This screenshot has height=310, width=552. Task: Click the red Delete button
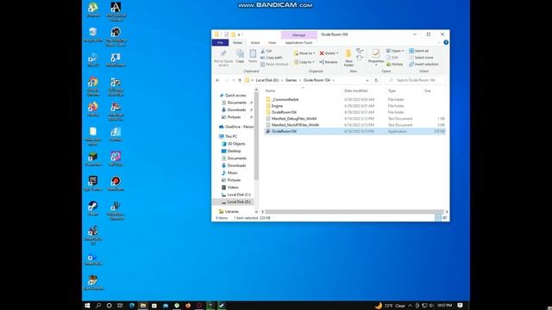point(329,53)
